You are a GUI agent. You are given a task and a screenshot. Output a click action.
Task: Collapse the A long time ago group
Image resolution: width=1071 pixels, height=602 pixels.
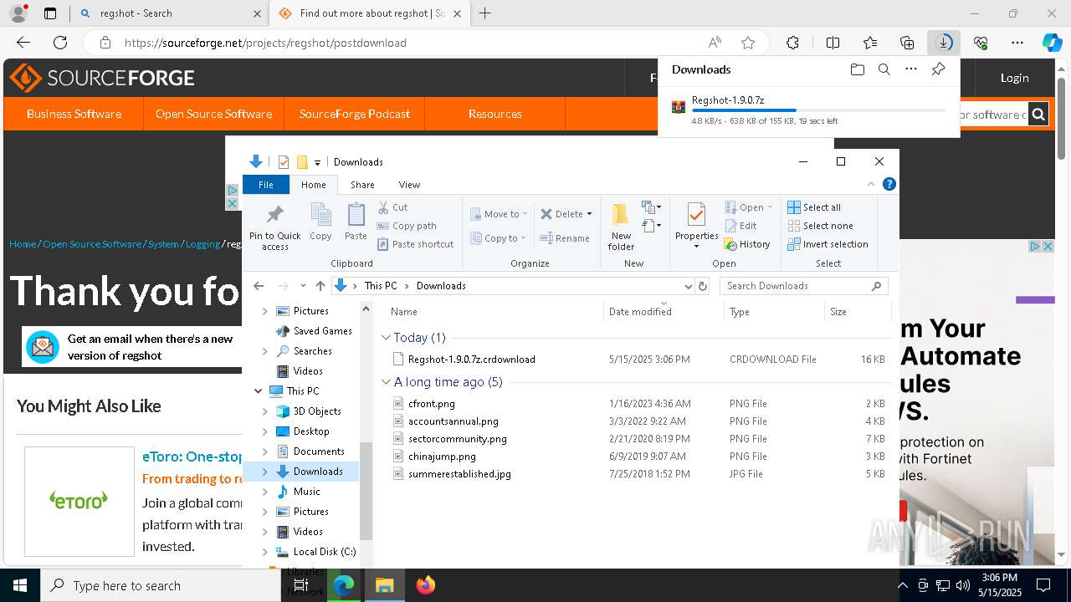(x=386, y=382)
